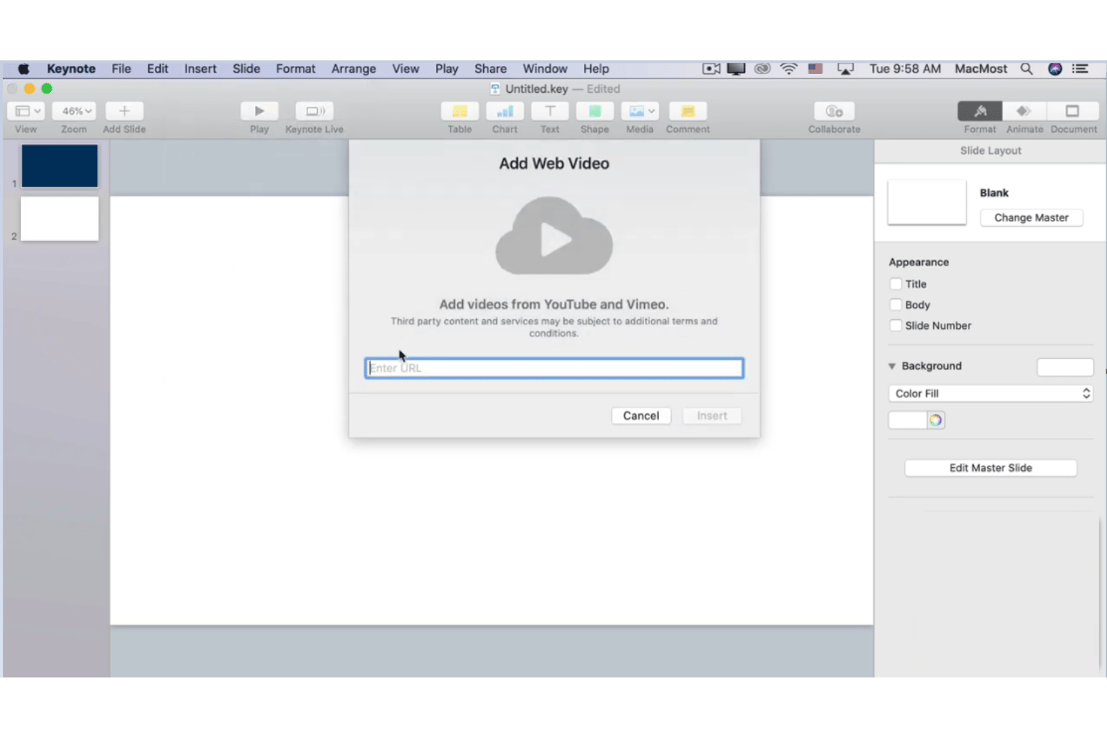Enable the Title checkbox
1107x738 pixels.
point(896,284)
